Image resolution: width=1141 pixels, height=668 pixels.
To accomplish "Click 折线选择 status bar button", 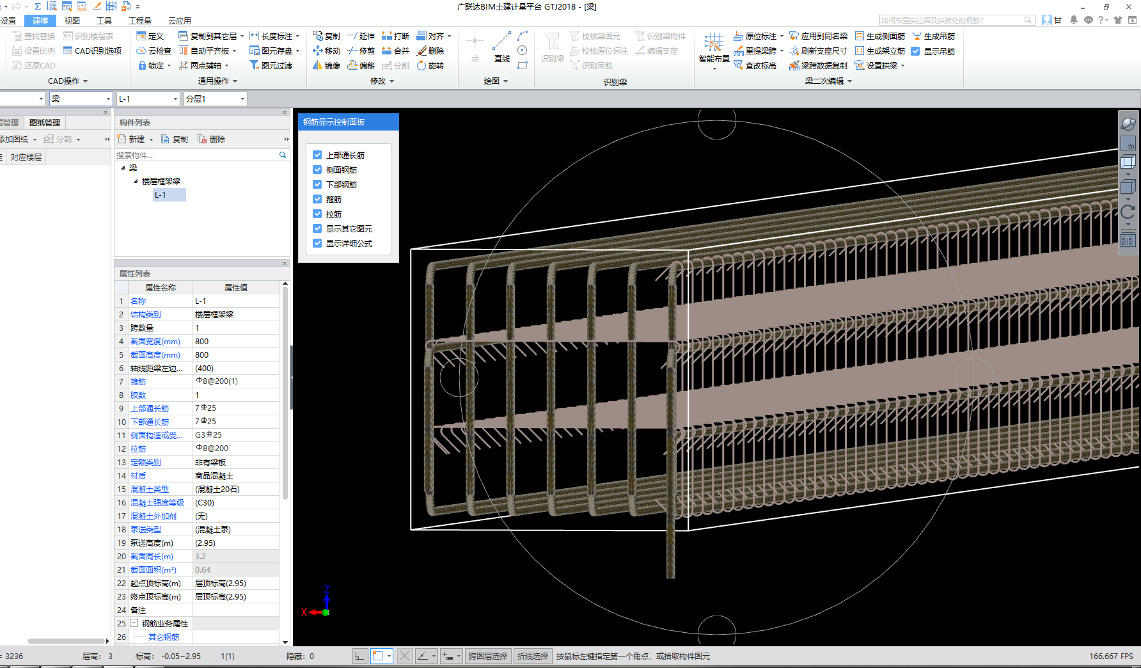I will [x=533, y=656].
